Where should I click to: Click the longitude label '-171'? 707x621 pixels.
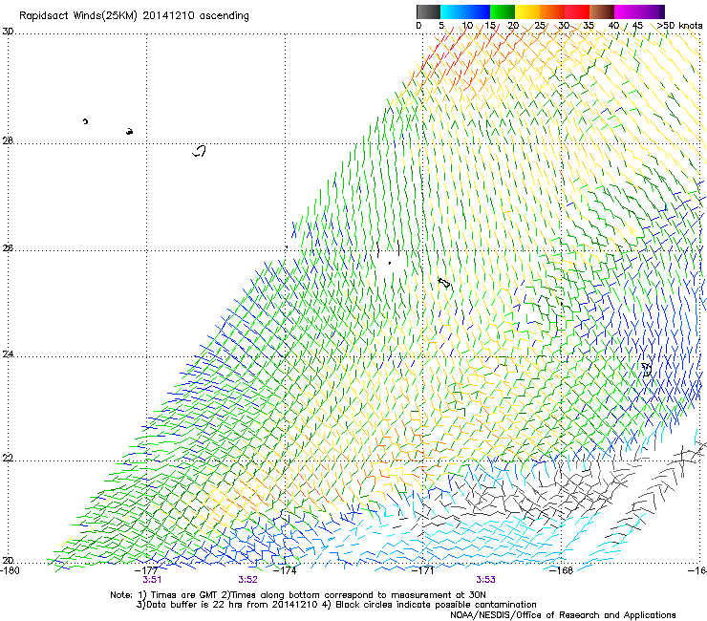coord(423,570)
